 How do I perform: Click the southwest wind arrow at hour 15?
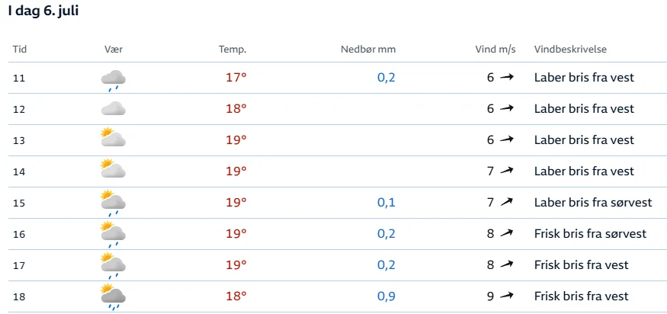(x=507, y=202)
